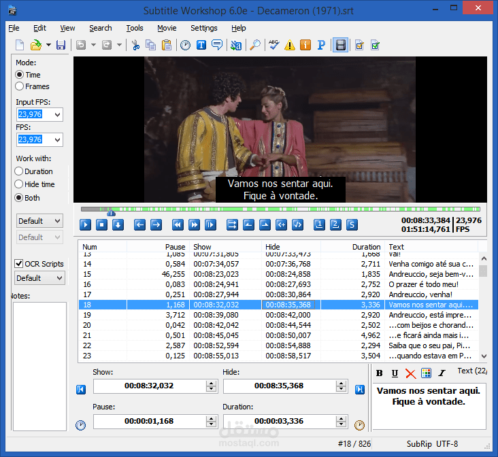Toggle Underline formatting U button
Screen dimensions: 498x457
click(395, 373)
